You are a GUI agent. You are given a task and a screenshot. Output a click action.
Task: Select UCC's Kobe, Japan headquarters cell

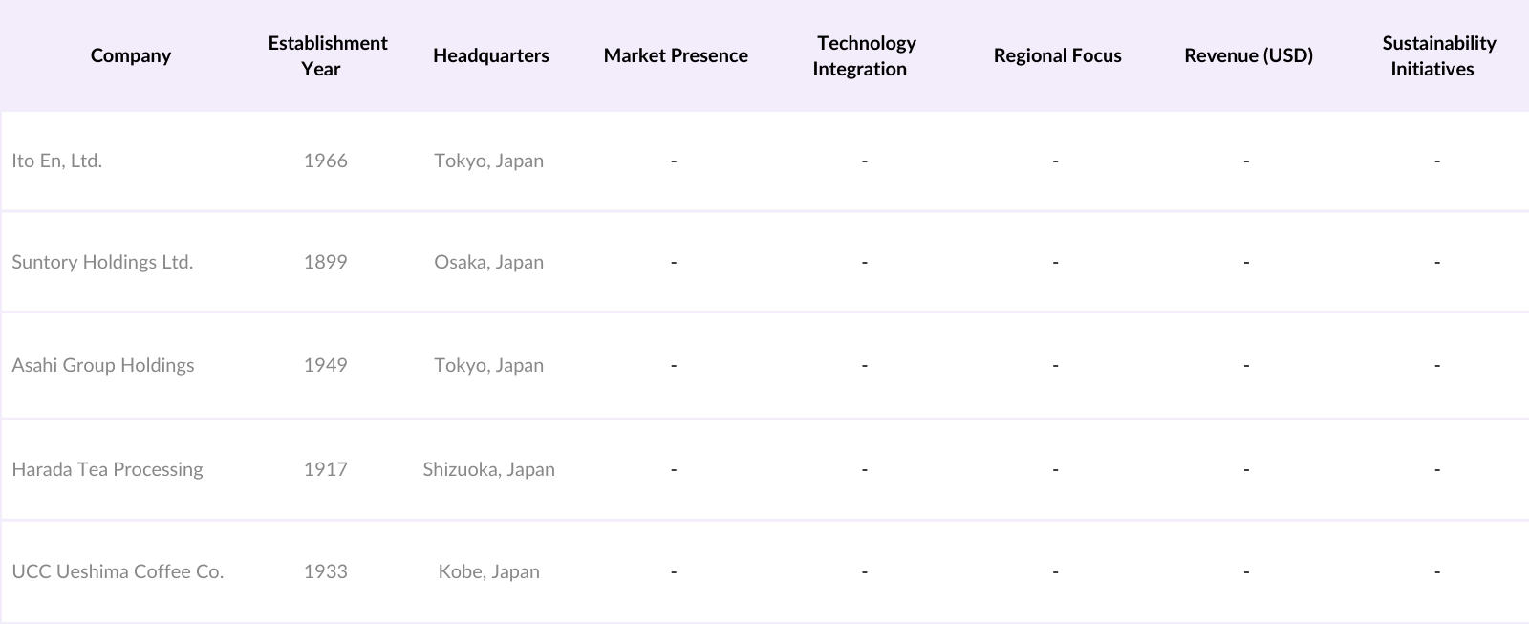pos(488,571)
